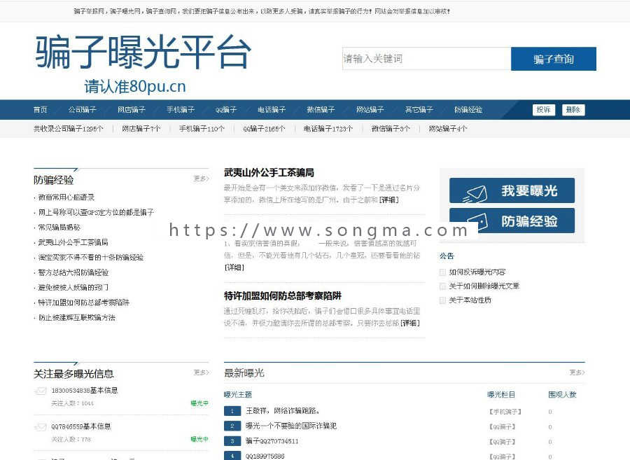630x460 pixels.
Task: Expand 更多 beside 关注最多曝光信息 heading
Action: click(202, 372)
